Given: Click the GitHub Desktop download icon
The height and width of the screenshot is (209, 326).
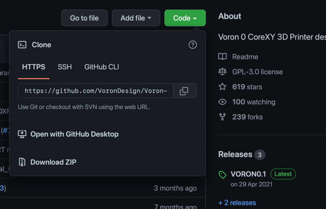Looking at the screenshot, I should 22,134.
